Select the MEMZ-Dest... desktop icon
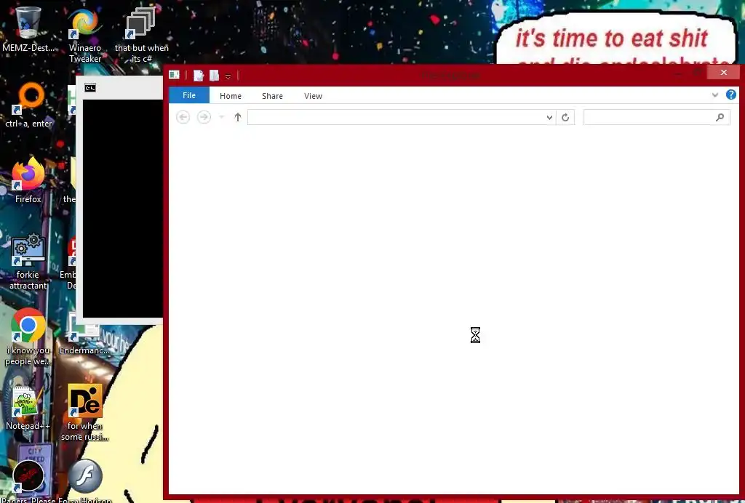The height and width of the screenshot is (503, 745). [28, 28]
